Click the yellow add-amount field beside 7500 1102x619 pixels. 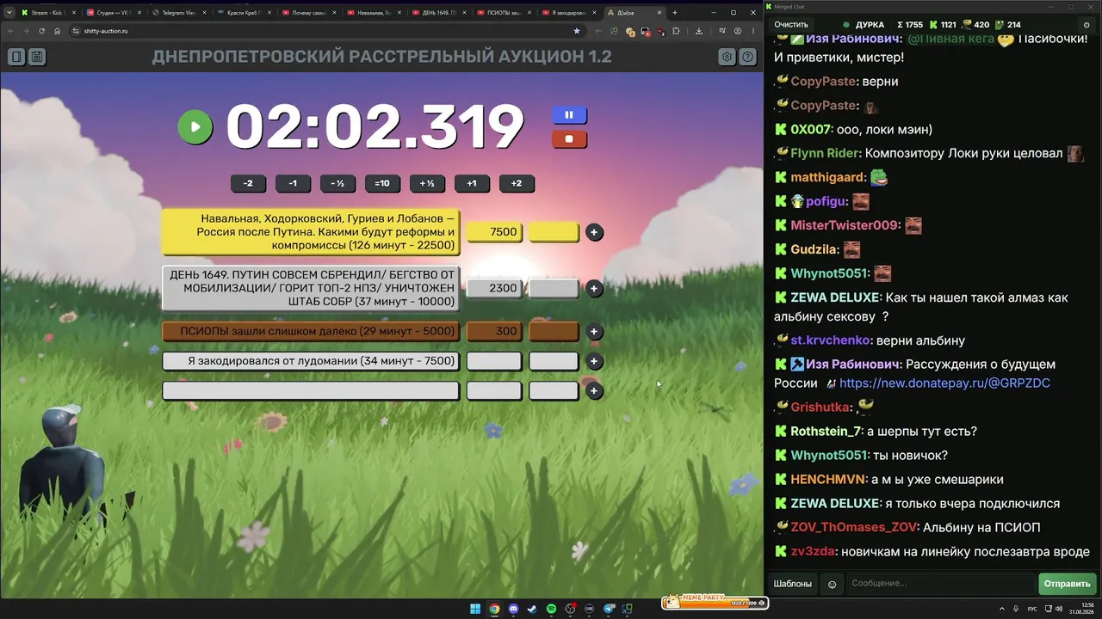pyautogui.click(x=554, y=232)
